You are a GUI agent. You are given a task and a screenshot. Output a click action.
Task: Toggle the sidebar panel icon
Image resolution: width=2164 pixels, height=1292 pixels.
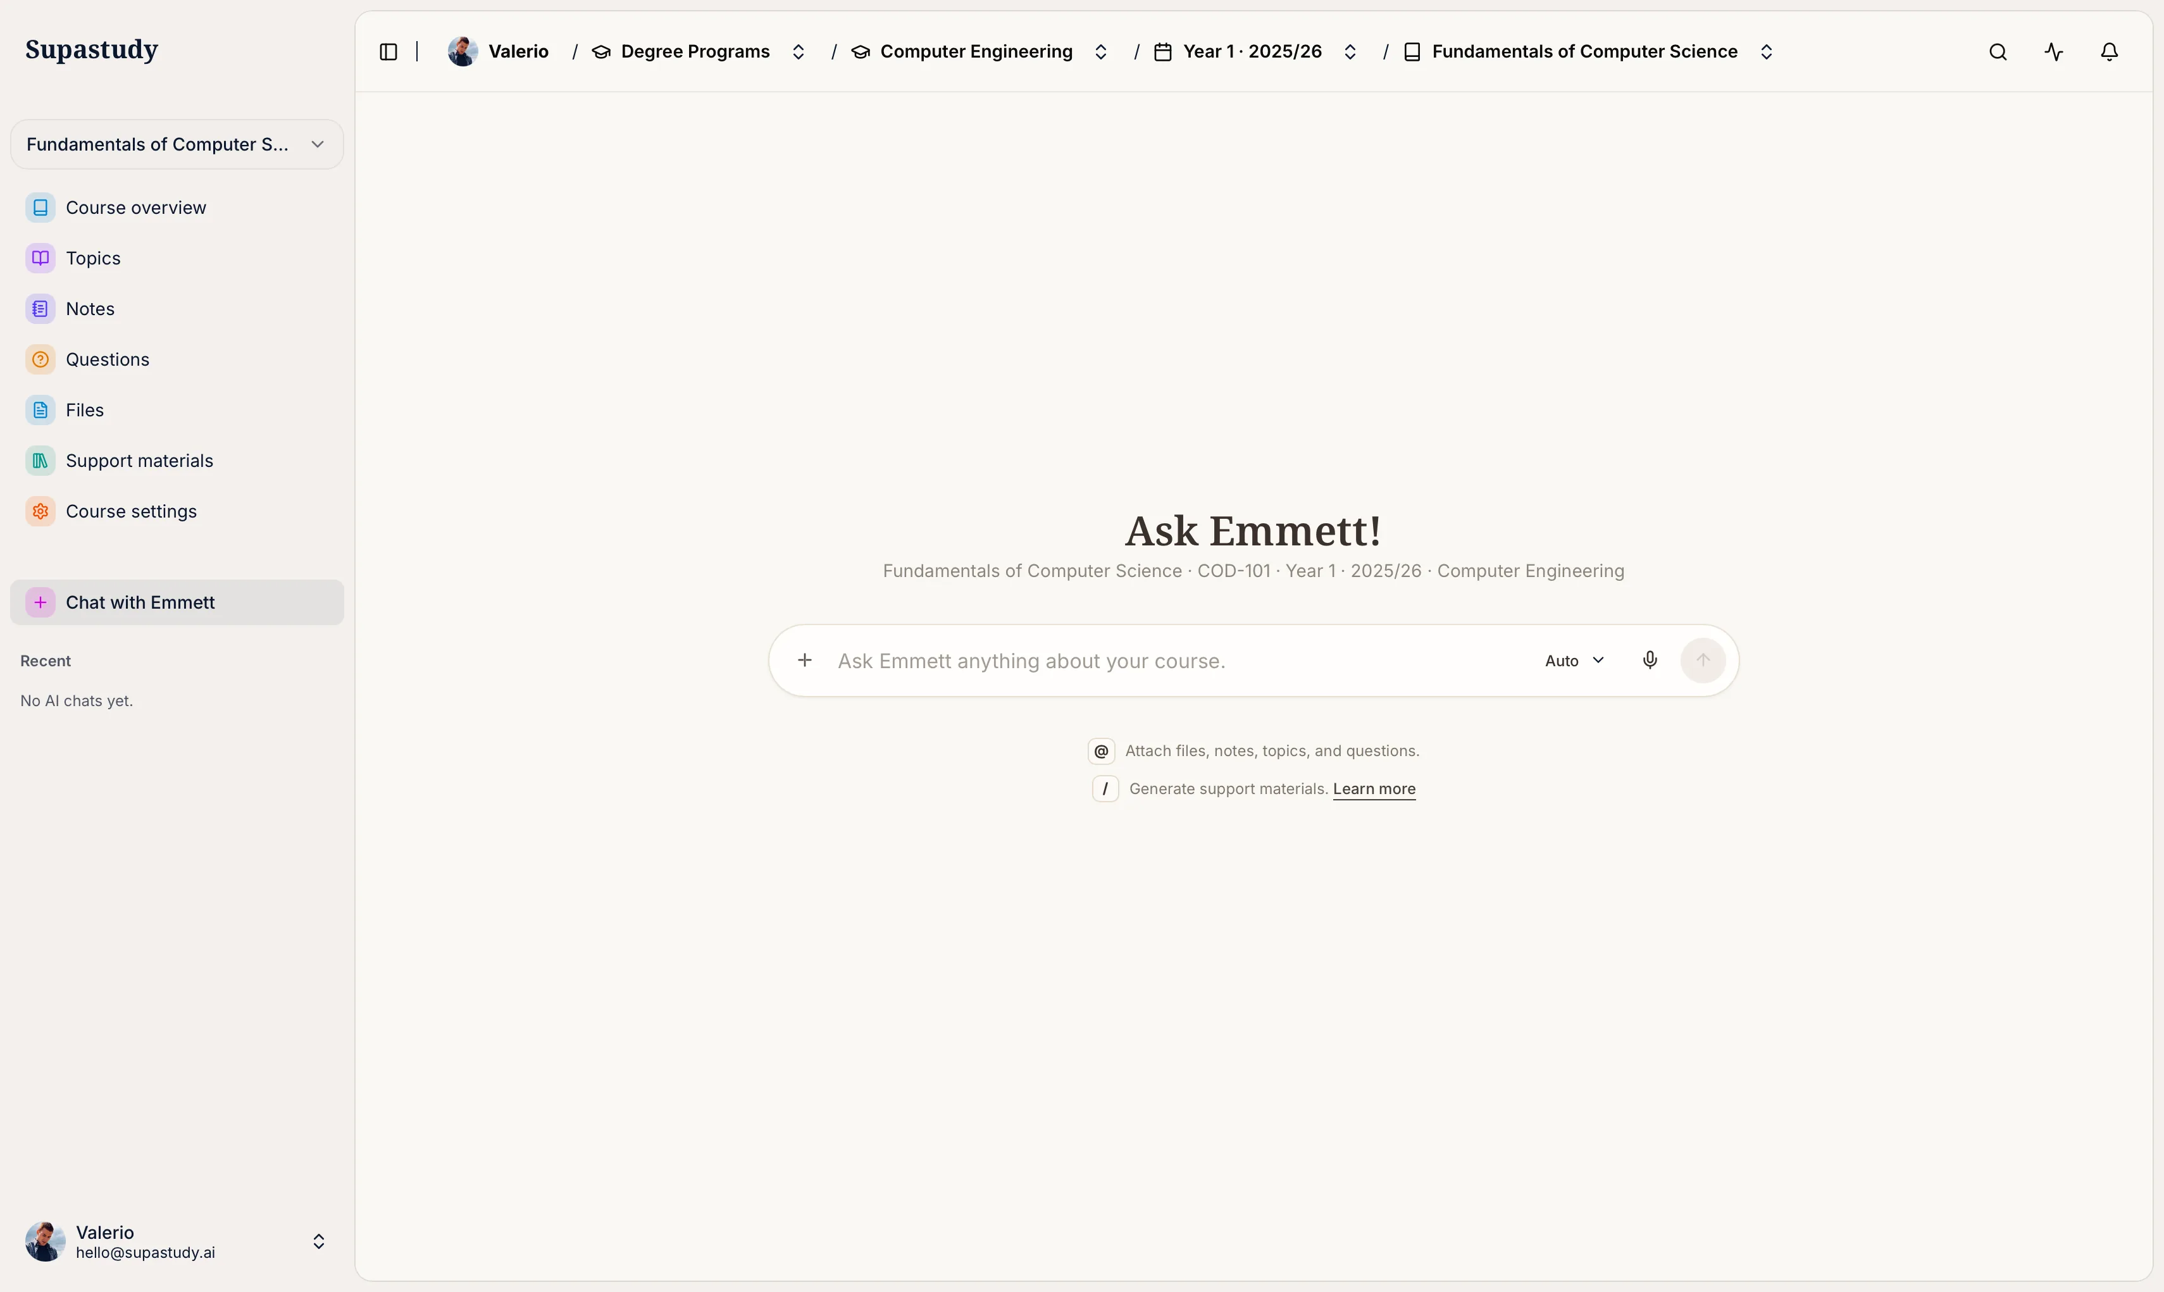389,53
